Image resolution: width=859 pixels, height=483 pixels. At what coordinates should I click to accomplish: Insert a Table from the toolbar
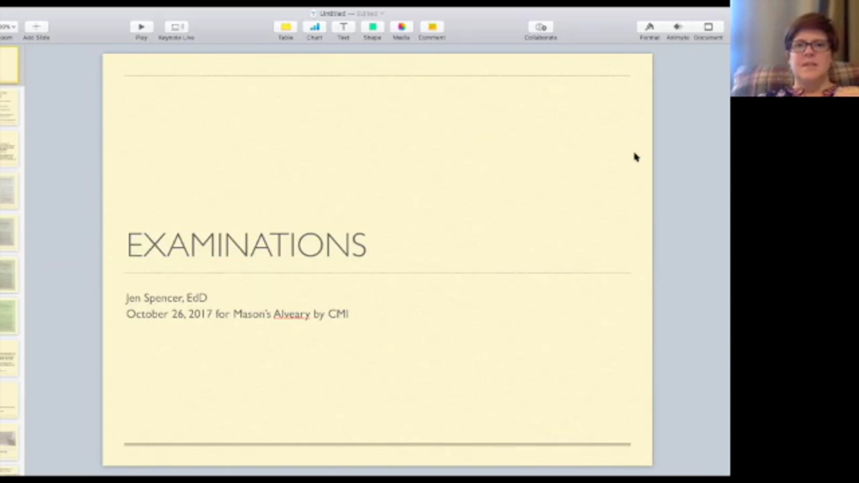[286, 27]
